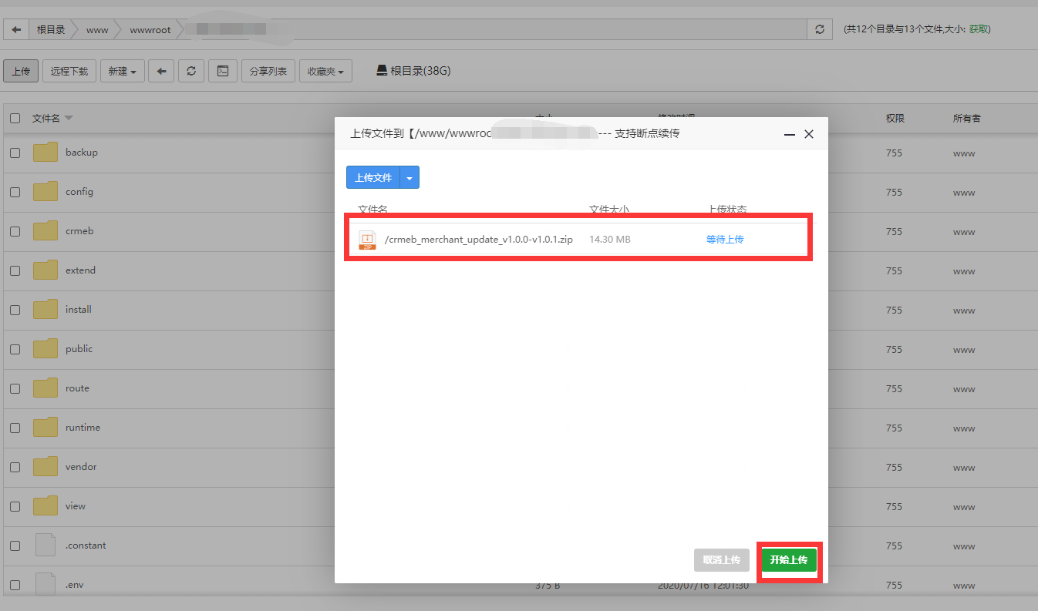Click the toolbar refresh icon button
The image size is (1038, 611).
[x=191, y=71]
